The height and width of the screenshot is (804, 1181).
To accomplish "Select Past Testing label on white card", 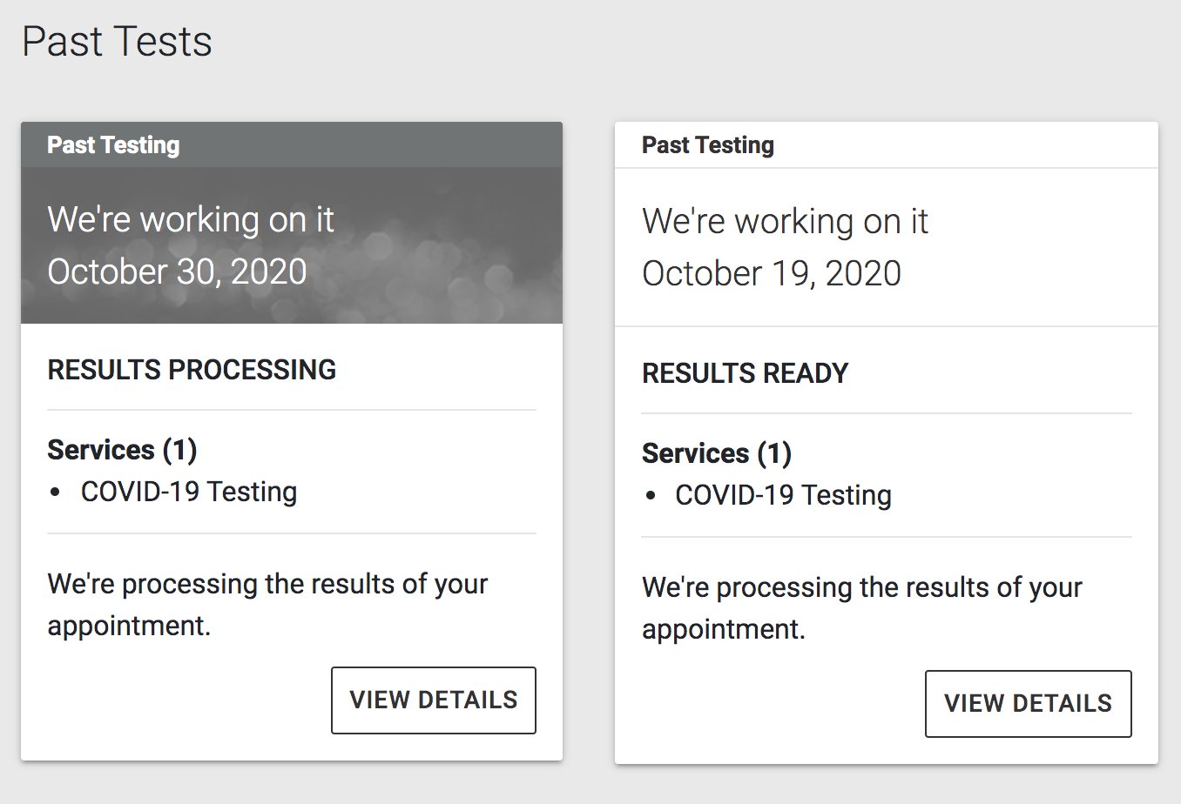I will tap(707, 145).
